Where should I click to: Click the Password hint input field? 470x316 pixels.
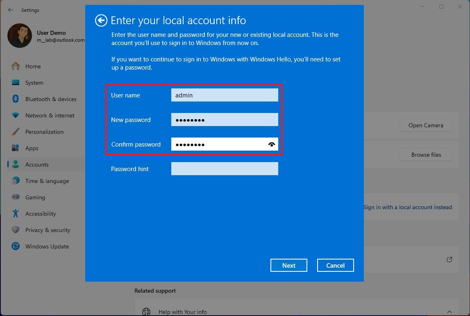click(225, 169)
